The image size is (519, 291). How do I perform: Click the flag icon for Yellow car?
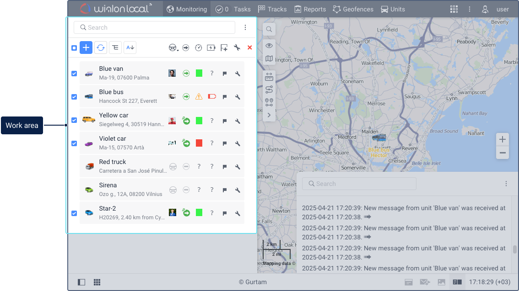[225, 121]
